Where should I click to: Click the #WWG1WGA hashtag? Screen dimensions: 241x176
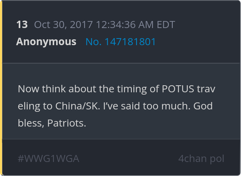click(x=48, y=158)
